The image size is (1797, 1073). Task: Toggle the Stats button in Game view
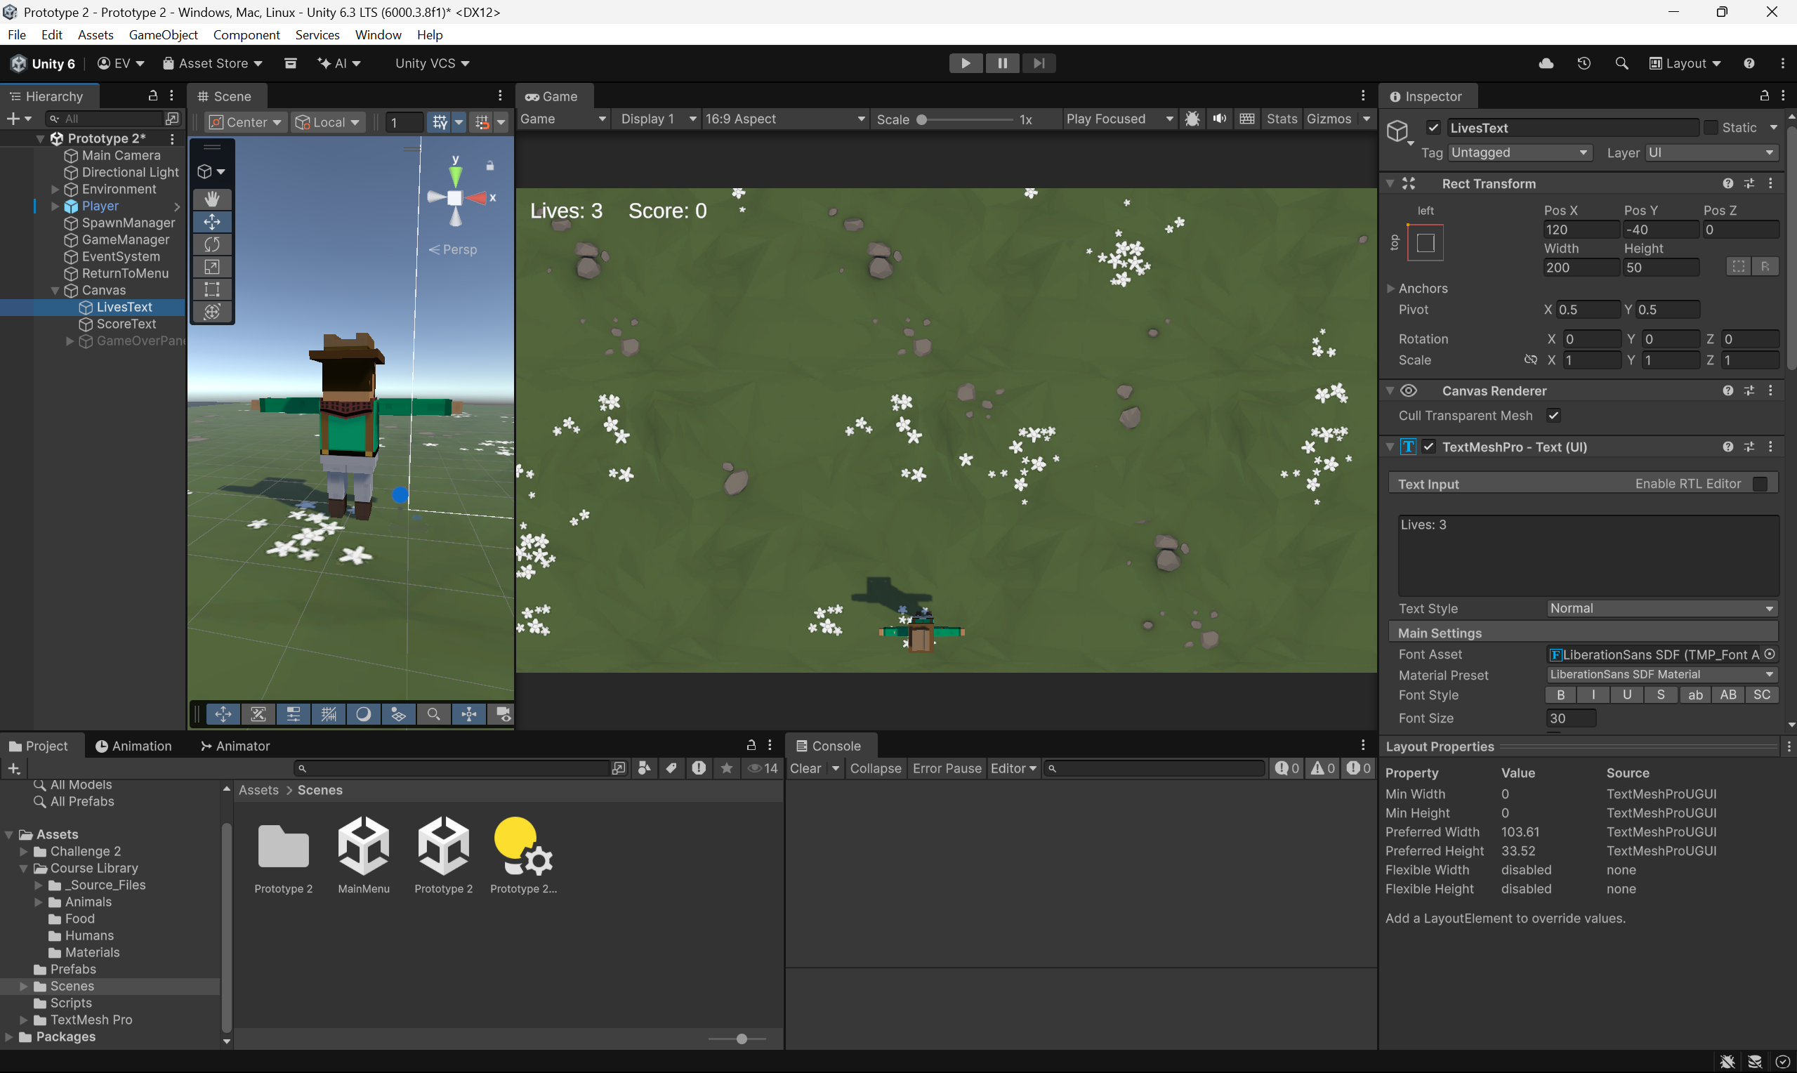(x=1282, y=119)
